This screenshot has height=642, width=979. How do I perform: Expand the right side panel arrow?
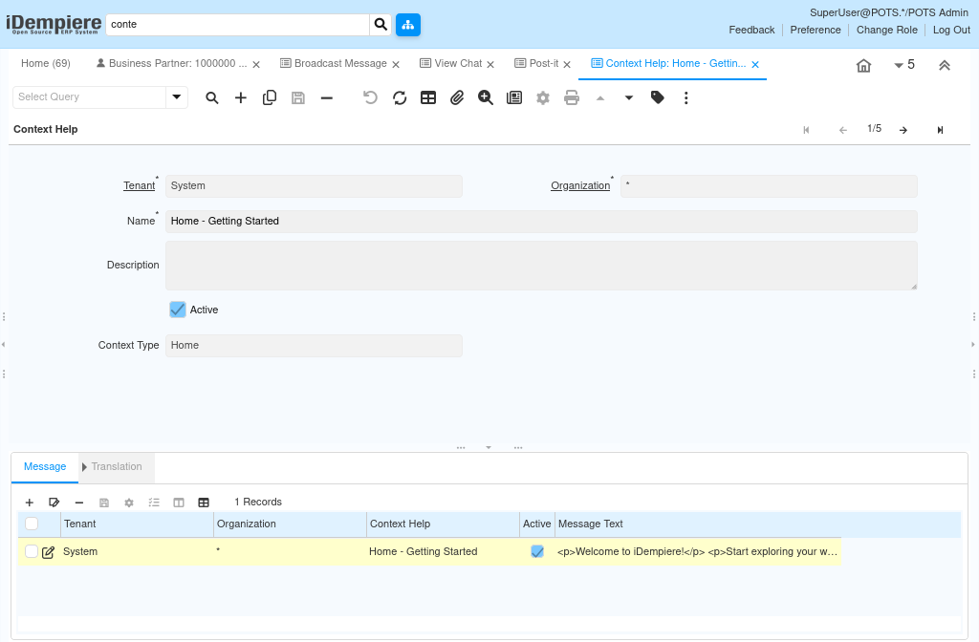(x=972, y=344)
